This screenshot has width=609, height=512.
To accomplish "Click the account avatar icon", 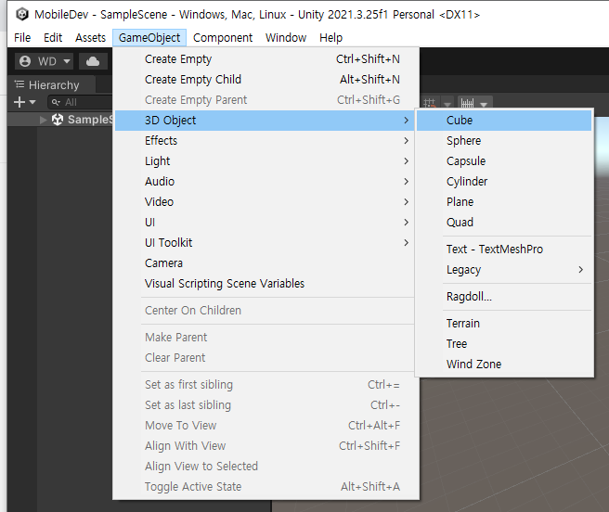I will pos(25,61).
